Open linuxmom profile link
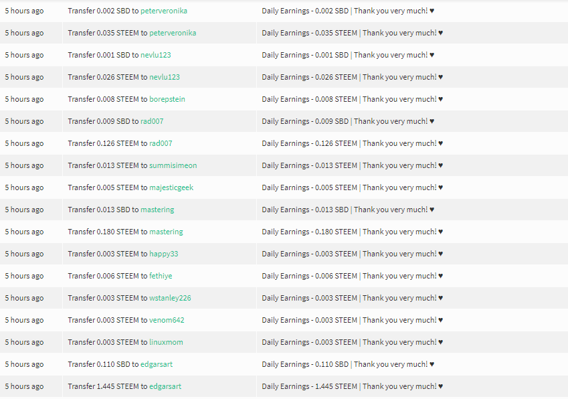Viewport: 568px width, 399px height. (166, 343)
